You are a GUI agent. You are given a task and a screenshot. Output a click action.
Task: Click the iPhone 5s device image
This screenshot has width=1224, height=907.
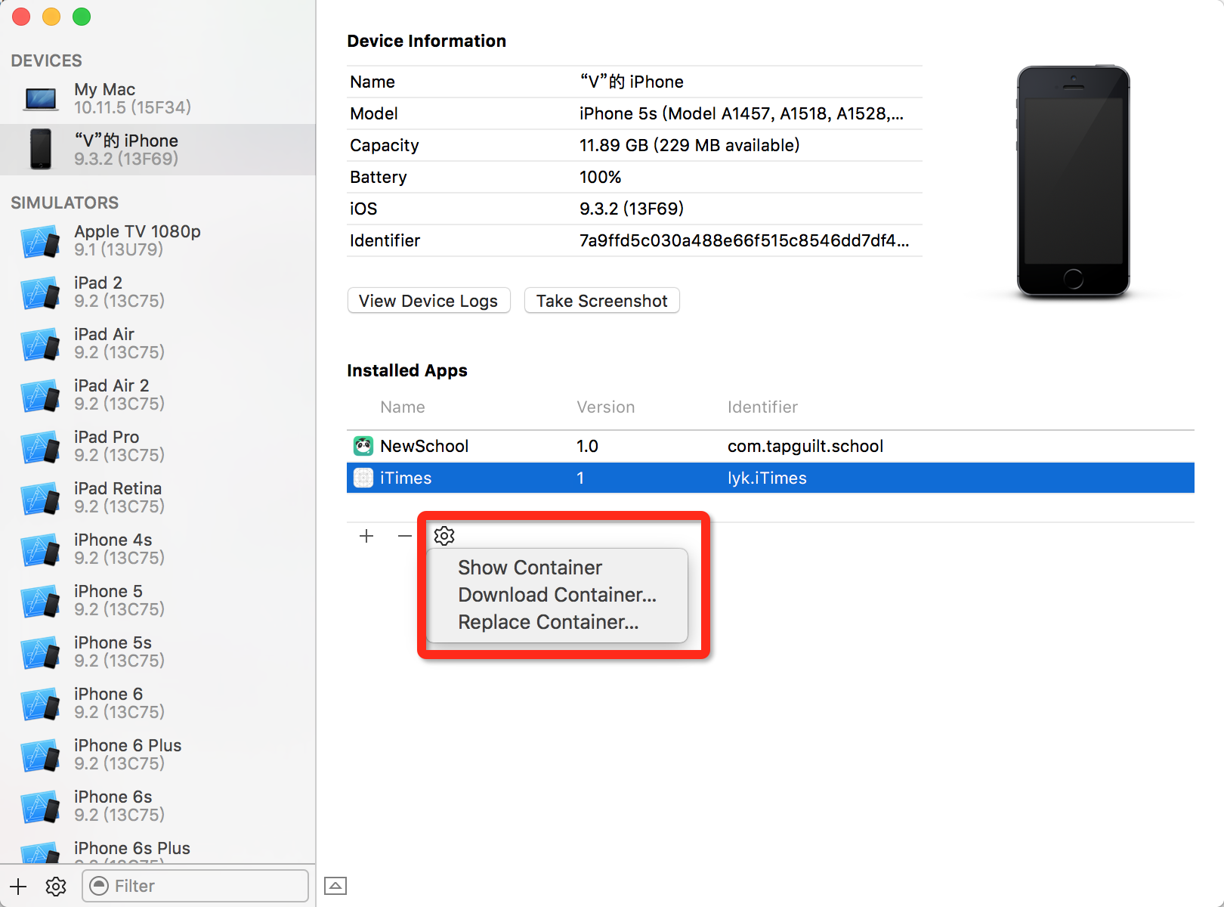tap(1073, 181)
